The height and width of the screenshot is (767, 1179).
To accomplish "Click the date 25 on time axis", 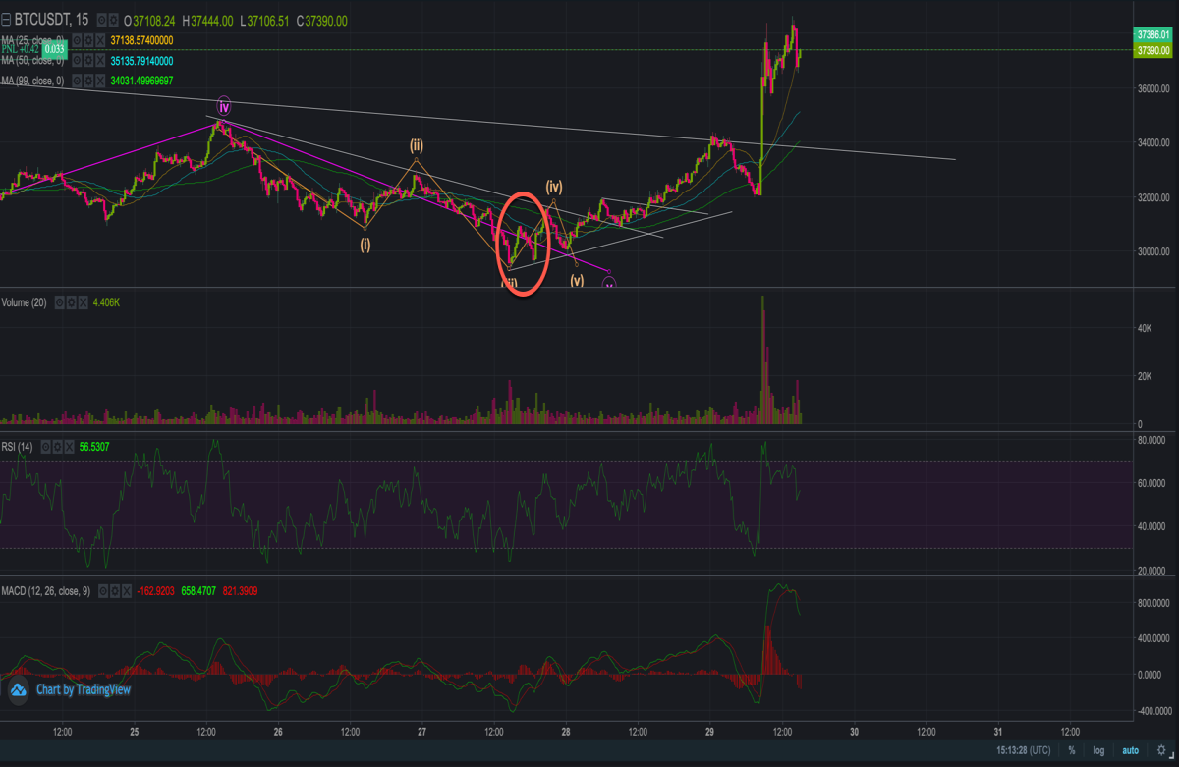I will 135,732.
